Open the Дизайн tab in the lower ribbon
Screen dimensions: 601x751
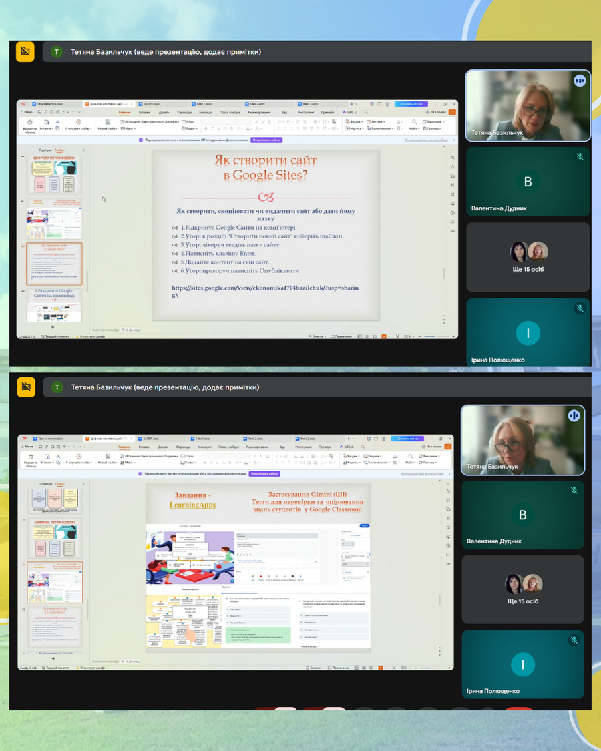coord(163,447)
